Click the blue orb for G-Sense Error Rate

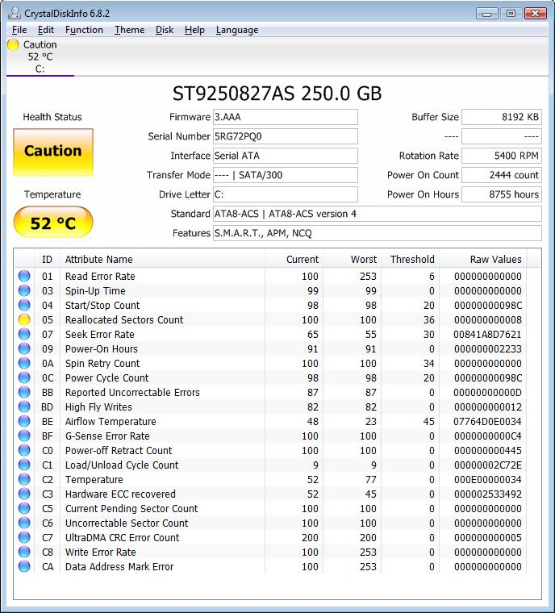(24, 436)
